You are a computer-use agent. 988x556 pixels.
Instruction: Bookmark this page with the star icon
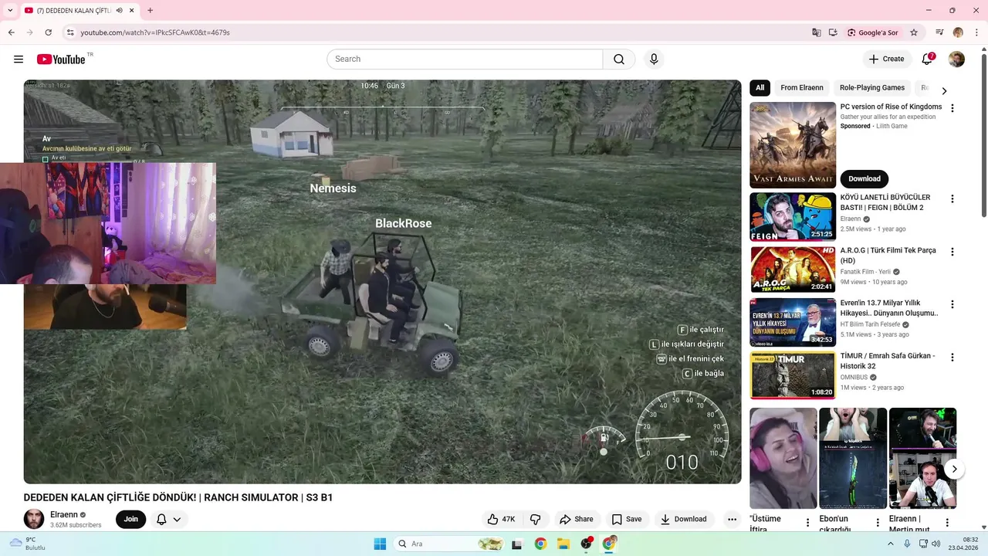coord(914,32)
